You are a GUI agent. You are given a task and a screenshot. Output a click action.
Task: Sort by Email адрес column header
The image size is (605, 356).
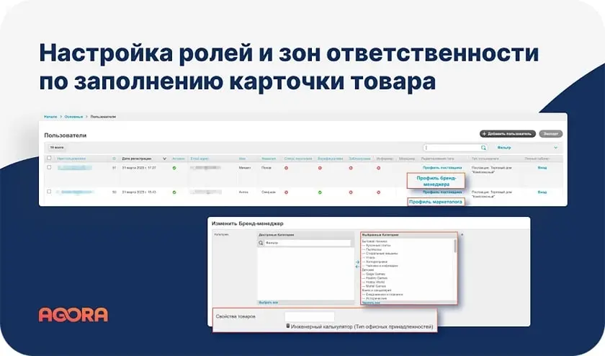[x=200, y=159]
